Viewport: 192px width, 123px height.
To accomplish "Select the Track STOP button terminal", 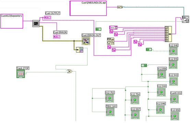I will (21, 74).
